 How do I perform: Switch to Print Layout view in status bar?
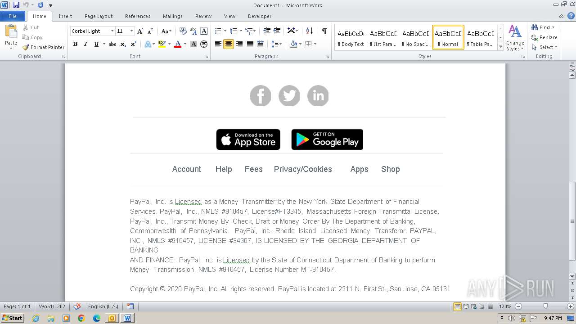(x=457, y=306)
